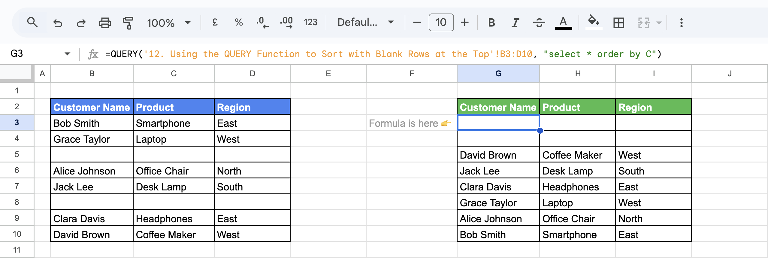The width and height of the screenshot is (768, 258).
Task: Click the merge cells icon
Action: pyautogui.click(x=644, y=23)
